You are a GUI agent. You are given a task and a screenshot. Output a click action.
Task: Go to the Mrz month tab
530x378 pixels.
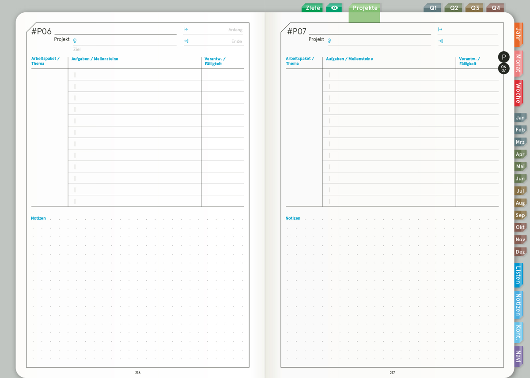click(520, 142)
